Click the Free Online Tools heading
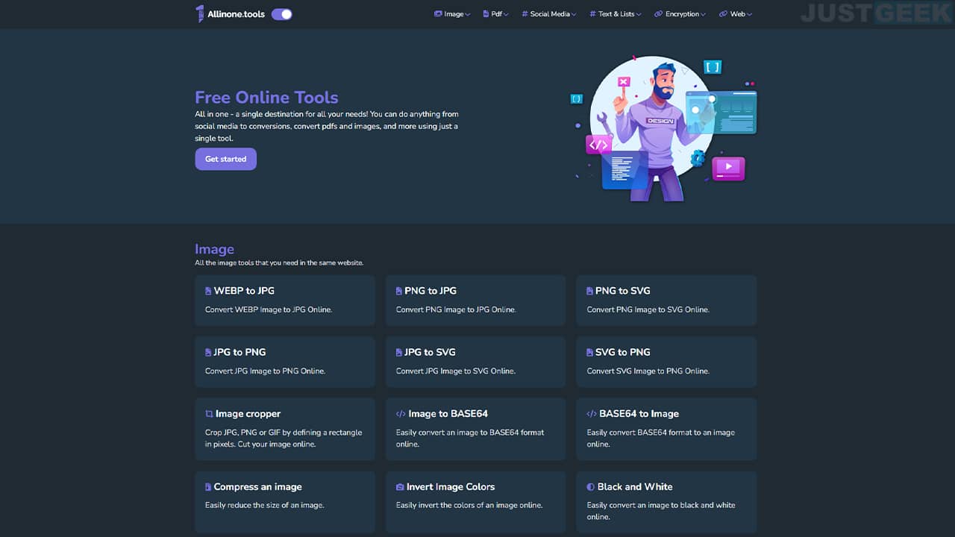The width and height of the screenshot is (955, 537). point(266,98)
